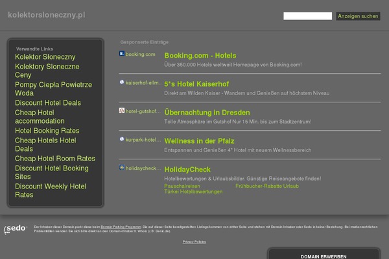389x259 pixels.
Task: Open the kolektorsloneczny.pl site title
Action: (x=47, y=15)
